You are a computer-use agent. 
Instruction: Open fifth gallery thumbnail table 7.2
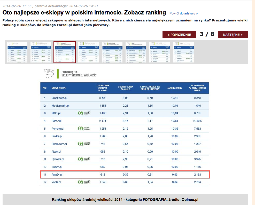click(112, 52)
